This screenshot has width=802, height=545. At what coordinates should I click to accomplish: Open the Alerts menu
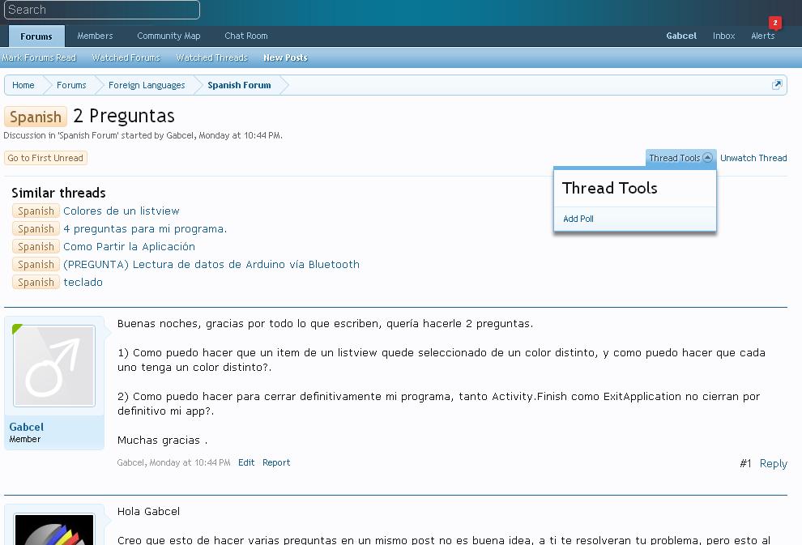[x=762, y=36]
